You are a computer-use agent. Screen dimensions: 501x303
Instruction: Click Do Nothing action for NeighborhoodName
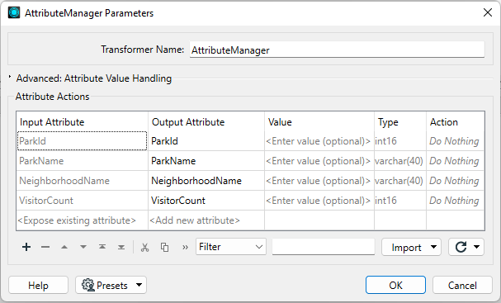[x=456, y=181]
